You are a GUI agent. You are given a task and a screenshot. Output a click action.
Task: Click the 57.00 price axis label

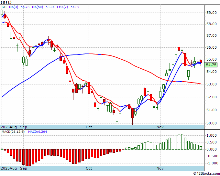pyautogui.click(x=212, y=36)
